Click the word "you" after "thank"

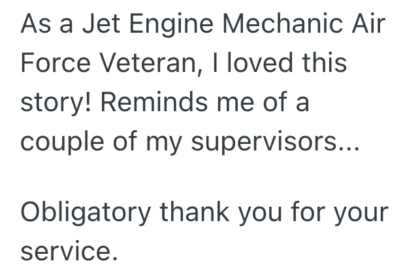point(256,213)
